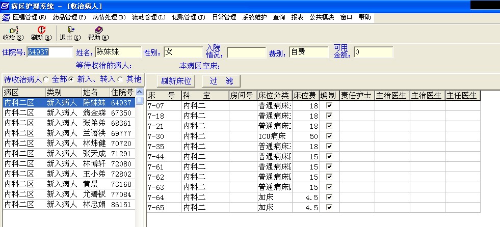Click the application icon in the title bar
The image size is (500, 227).
[x=5, y=6]
